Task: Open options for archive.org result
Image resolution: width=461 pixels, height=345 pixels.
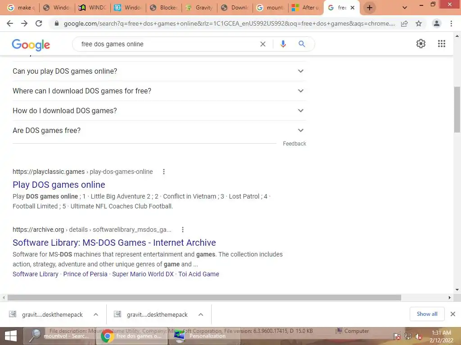Action: [x=183, y=230]
